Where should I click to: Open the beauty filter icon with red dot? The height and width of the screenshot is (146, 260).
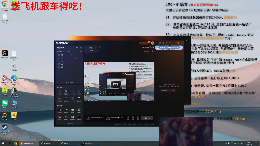[x=128, y=118]
